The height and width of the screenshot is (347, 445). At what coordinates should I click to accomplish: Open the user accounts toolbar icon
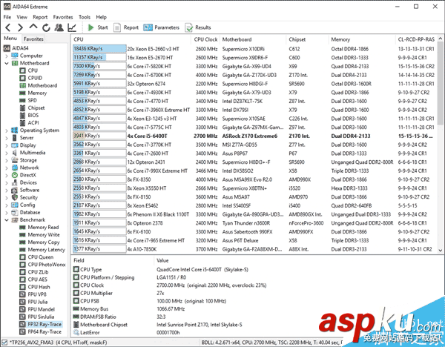tap(59, 27)
